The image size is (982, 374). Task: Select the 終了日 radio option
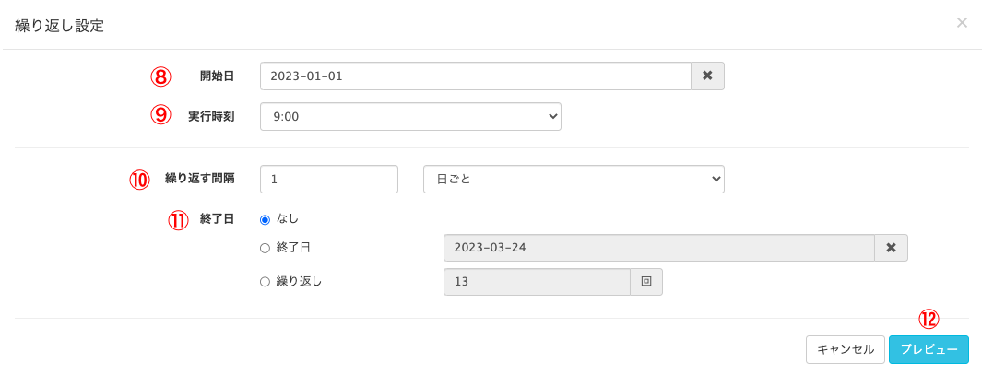coord(266,248)
